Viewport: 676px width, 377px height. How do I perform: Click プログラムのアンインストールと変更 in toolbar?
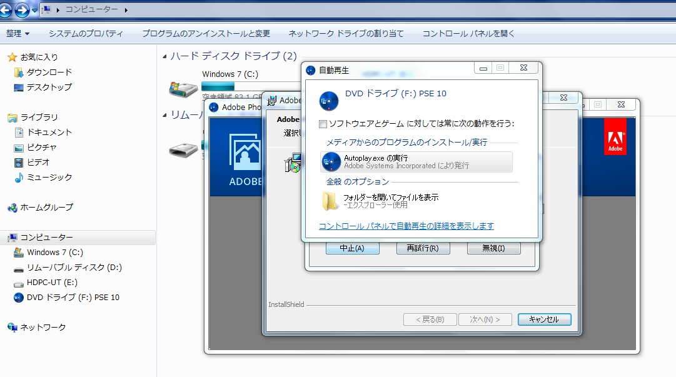[206, 33]
